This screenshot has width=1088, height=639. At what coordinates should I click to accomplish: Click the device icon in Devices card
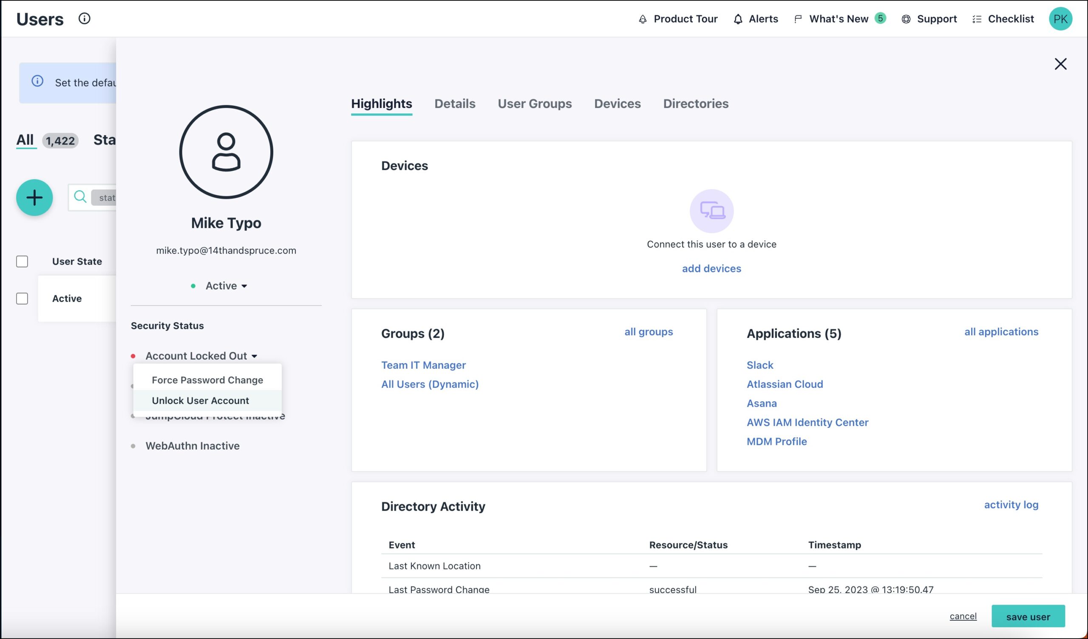tap(711, 211)
